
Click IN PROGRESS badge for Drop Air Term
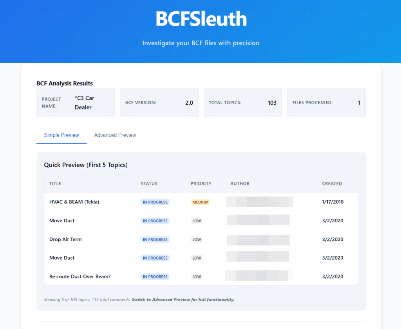pos(155,240)
